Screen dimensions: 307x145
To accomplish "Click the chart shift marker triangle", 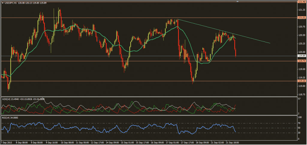I will [x=237, y=2].
